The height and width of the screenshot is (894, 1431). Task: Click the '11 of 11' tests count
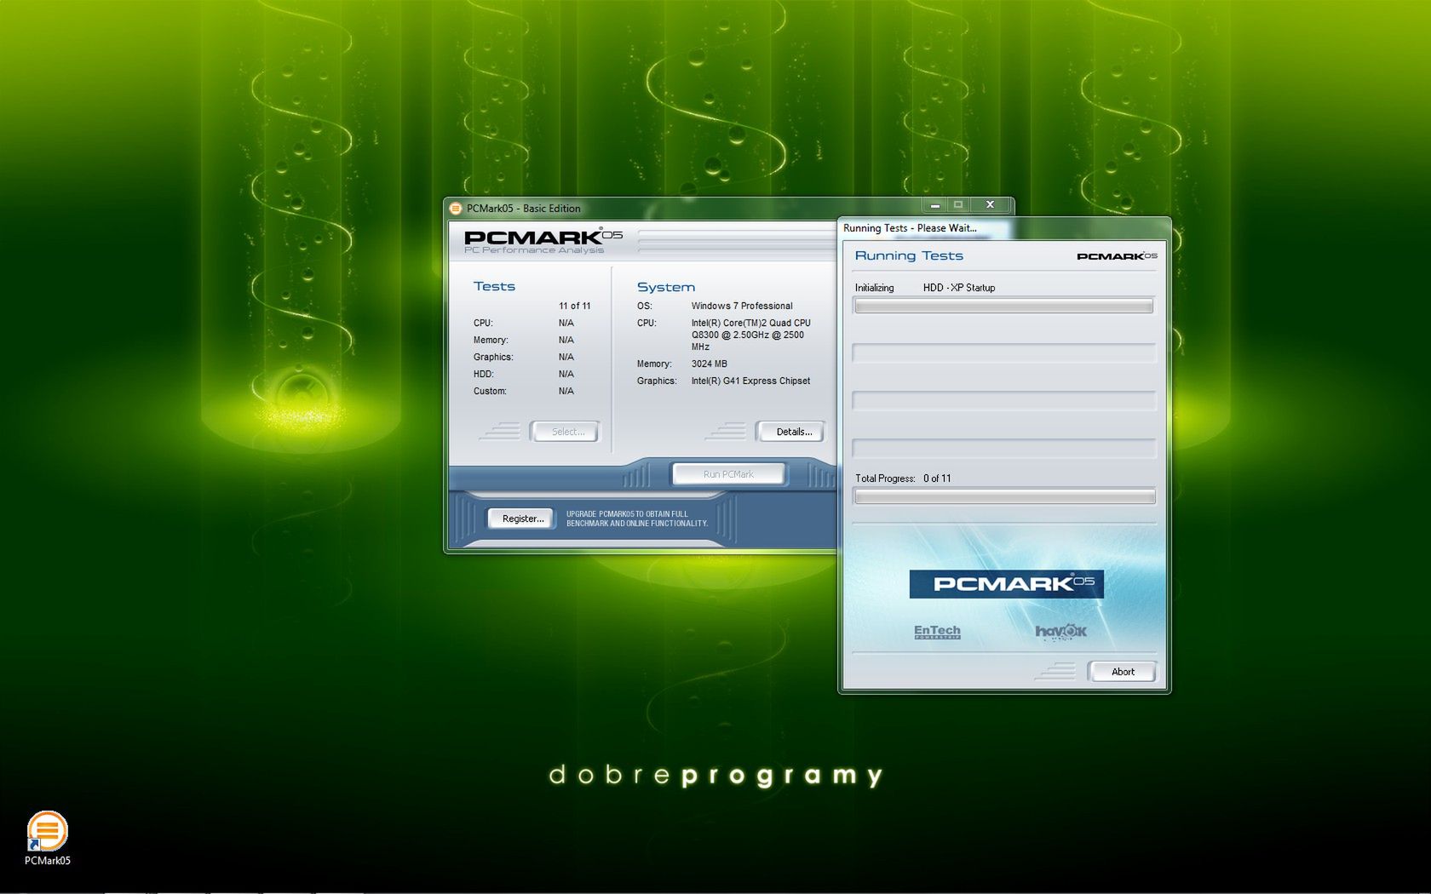(x=574, y=306)
